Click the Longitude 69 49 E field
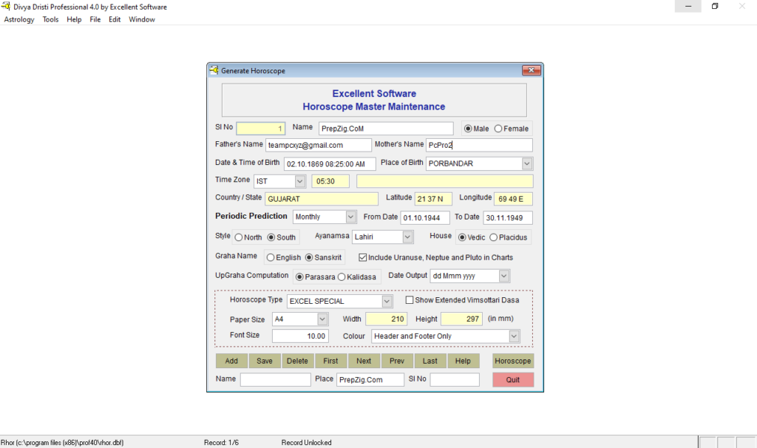 513,199
